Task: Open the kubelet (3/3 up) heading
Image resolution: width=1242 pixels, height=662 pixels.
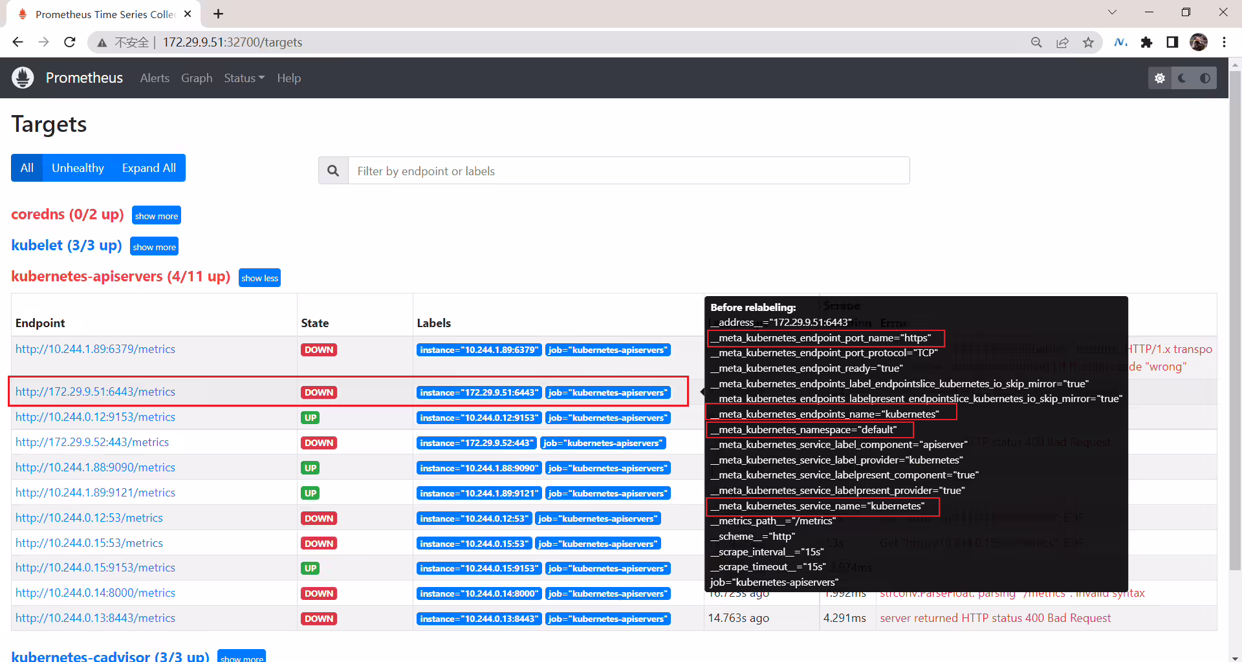Action: [67, 245]
